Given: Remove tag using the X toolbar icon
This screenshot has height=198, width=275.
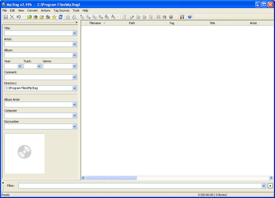Looking at the screenshot, I should point(12,17).
